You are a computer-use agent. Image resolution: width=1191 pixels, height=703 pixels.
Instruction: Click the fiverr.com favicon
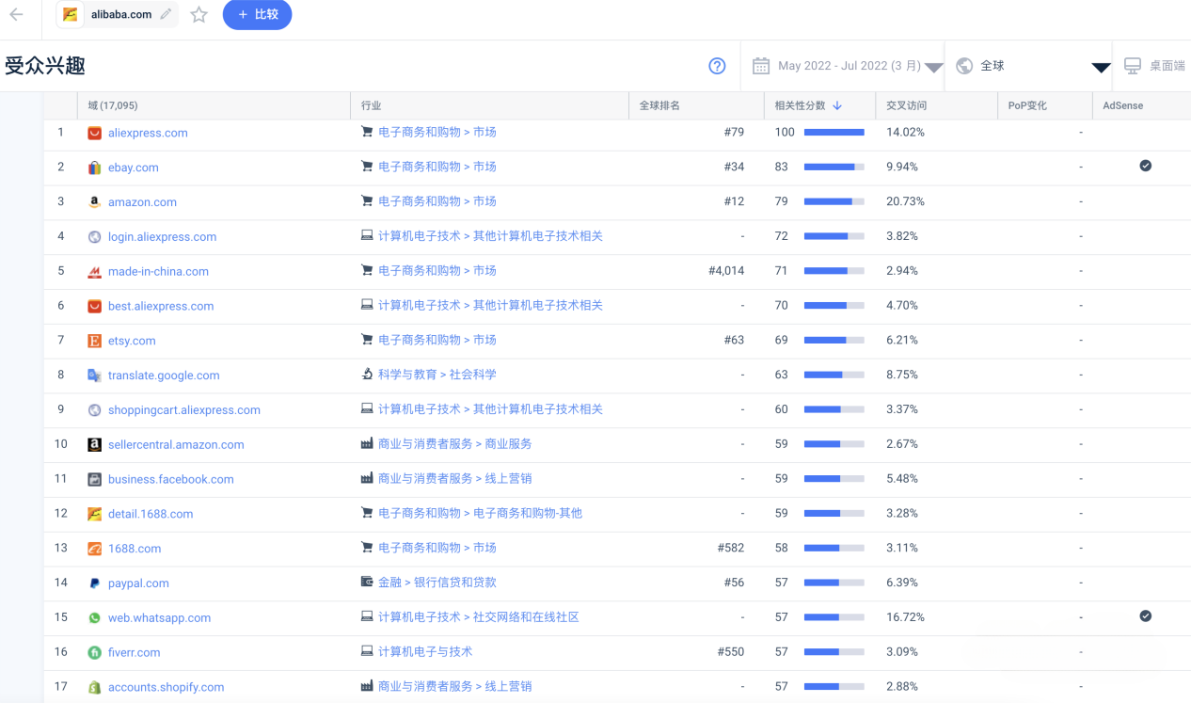(x=94, y=652)
